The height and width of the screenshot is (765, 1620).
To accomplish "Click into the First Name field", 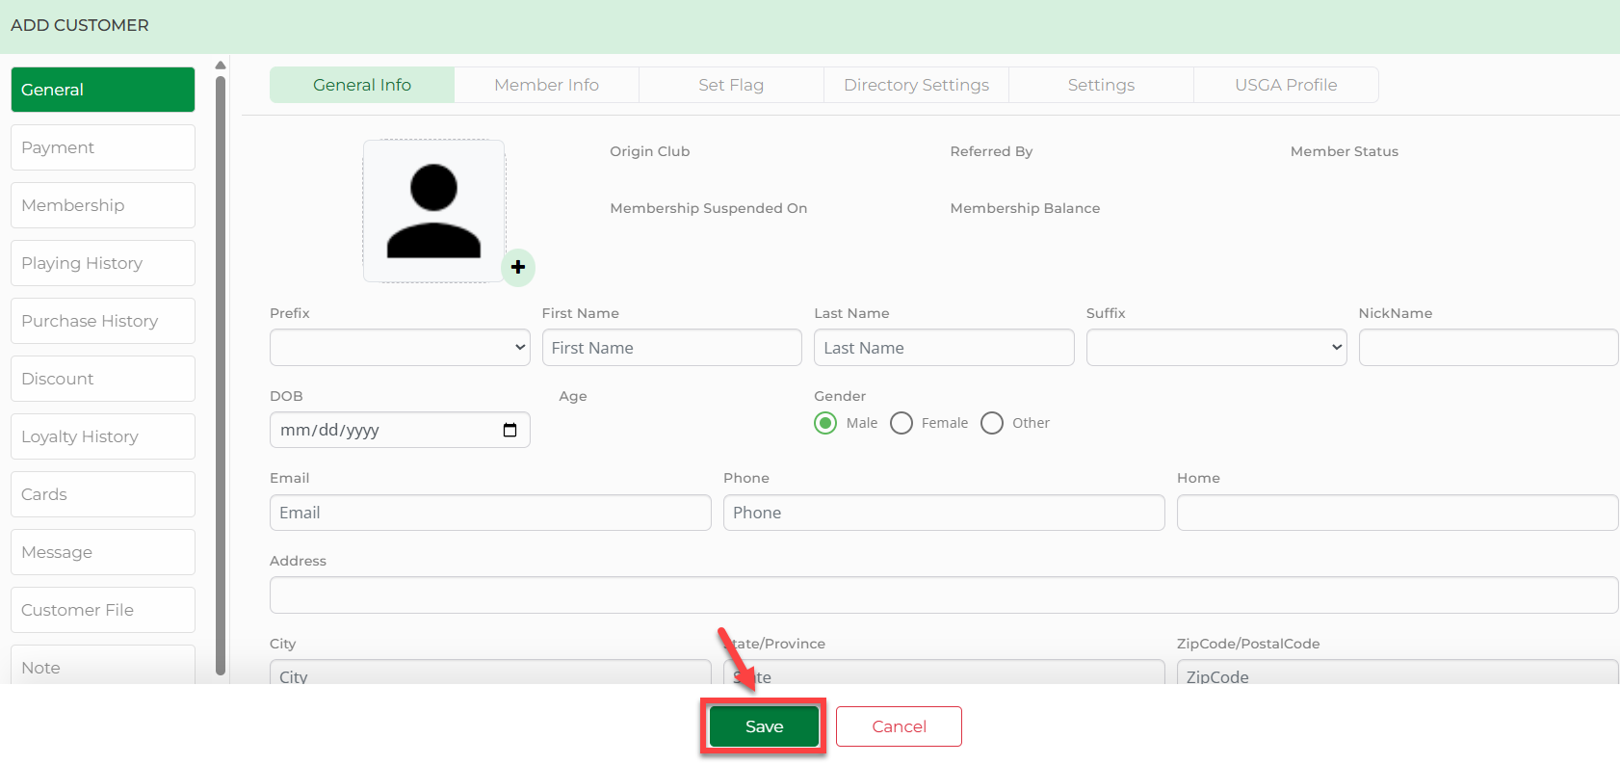I will (x=671, y=348).
